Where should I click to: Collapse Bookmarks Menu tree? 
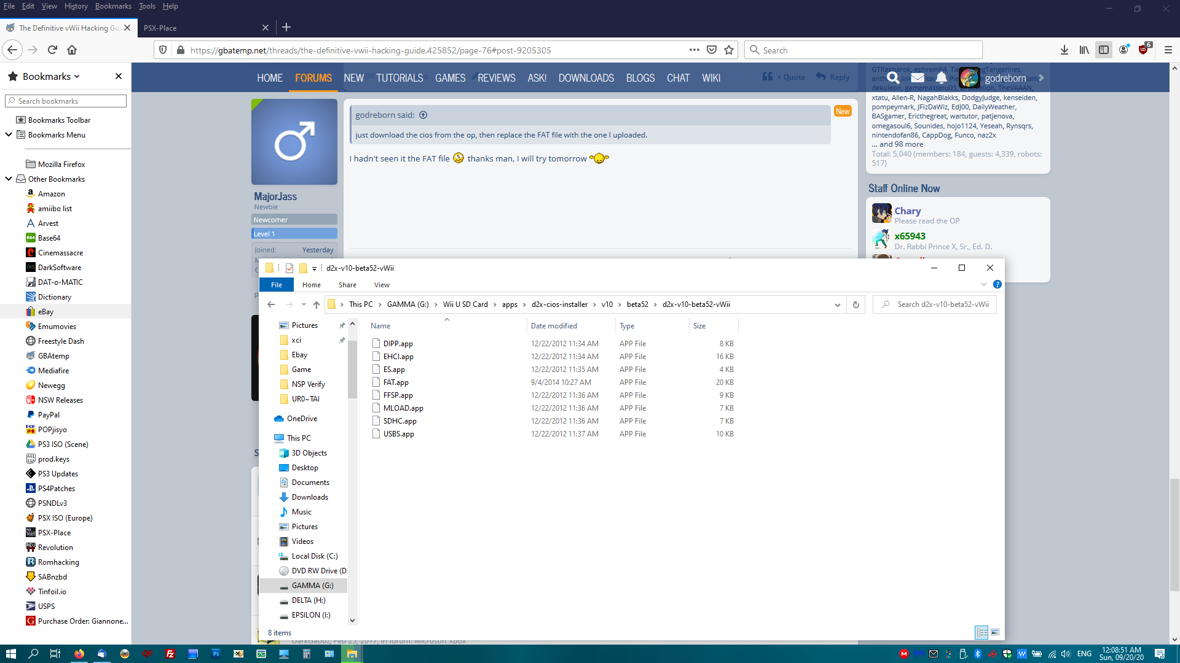pyautogui.click(x=9, y=134)
